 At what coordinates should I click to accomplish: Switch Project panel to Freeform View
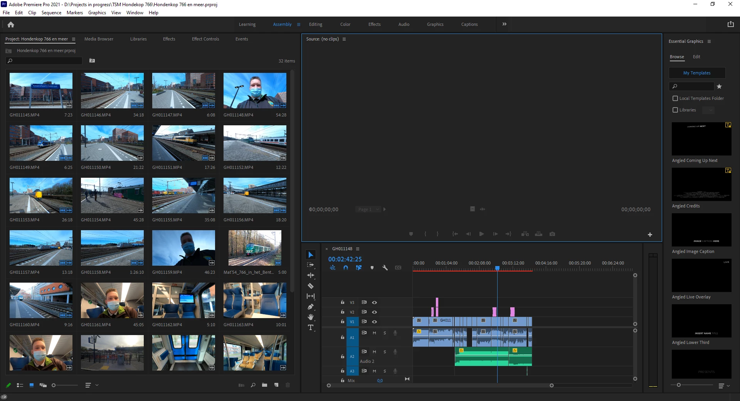(43, 385)
